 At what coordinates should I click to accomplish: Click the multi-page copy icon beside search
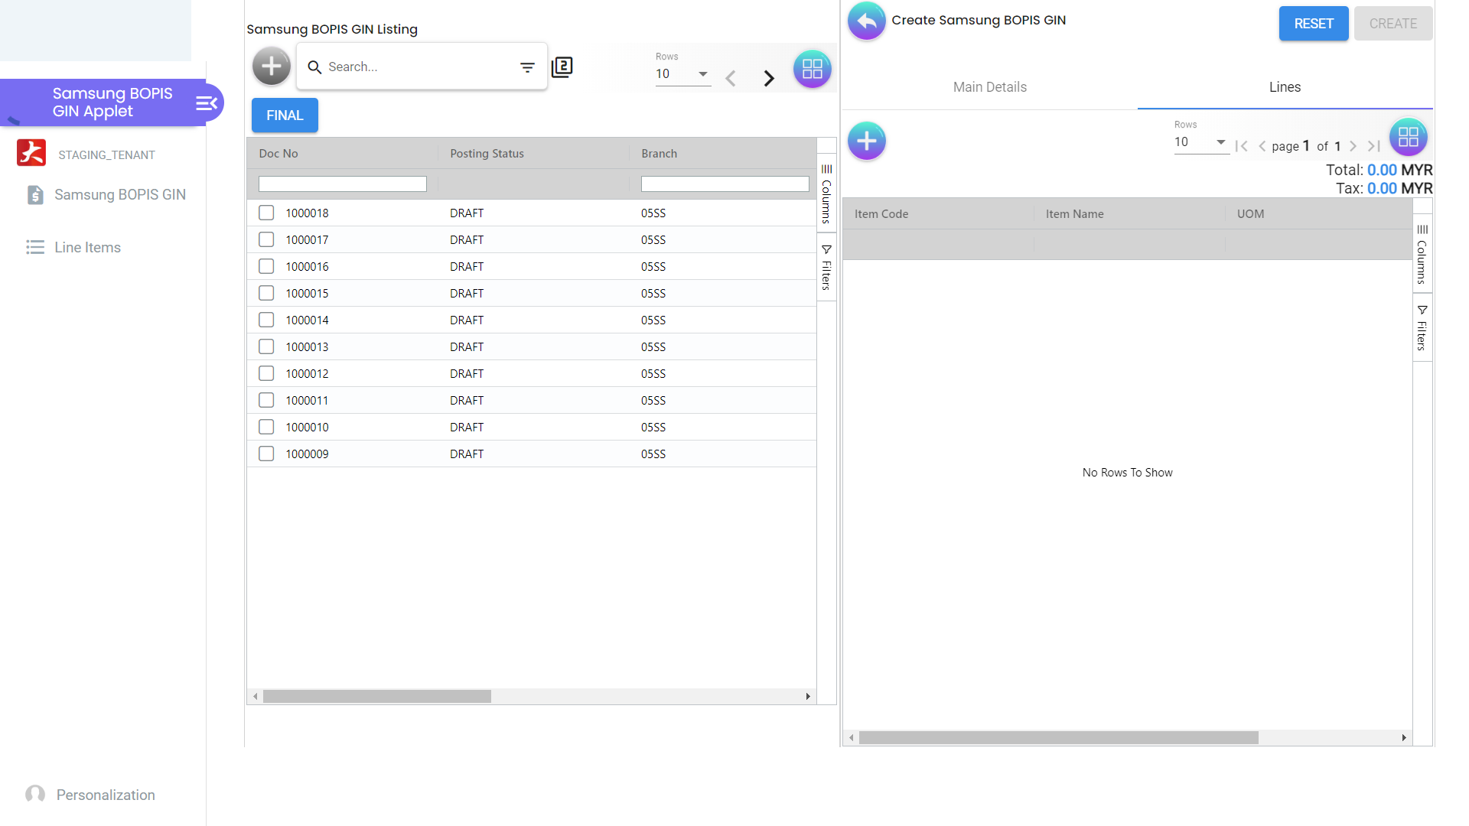(x=562, y=67)
